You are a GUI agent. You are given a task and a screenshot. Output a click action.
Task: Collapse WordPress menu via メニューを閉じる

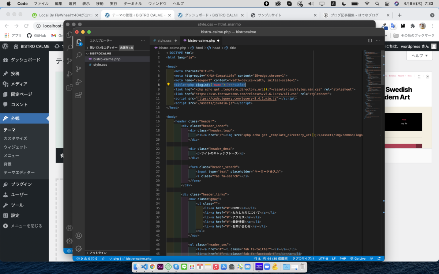tap(24, 226)
